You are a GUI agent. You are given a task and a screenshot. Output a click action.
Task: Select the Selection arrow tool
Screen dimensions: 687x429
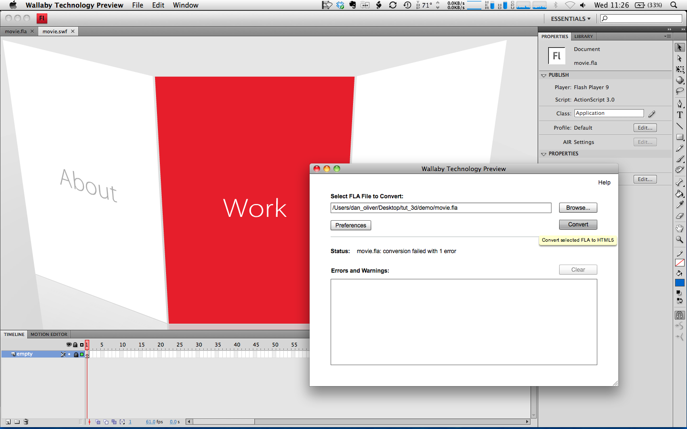click(679, 48)
